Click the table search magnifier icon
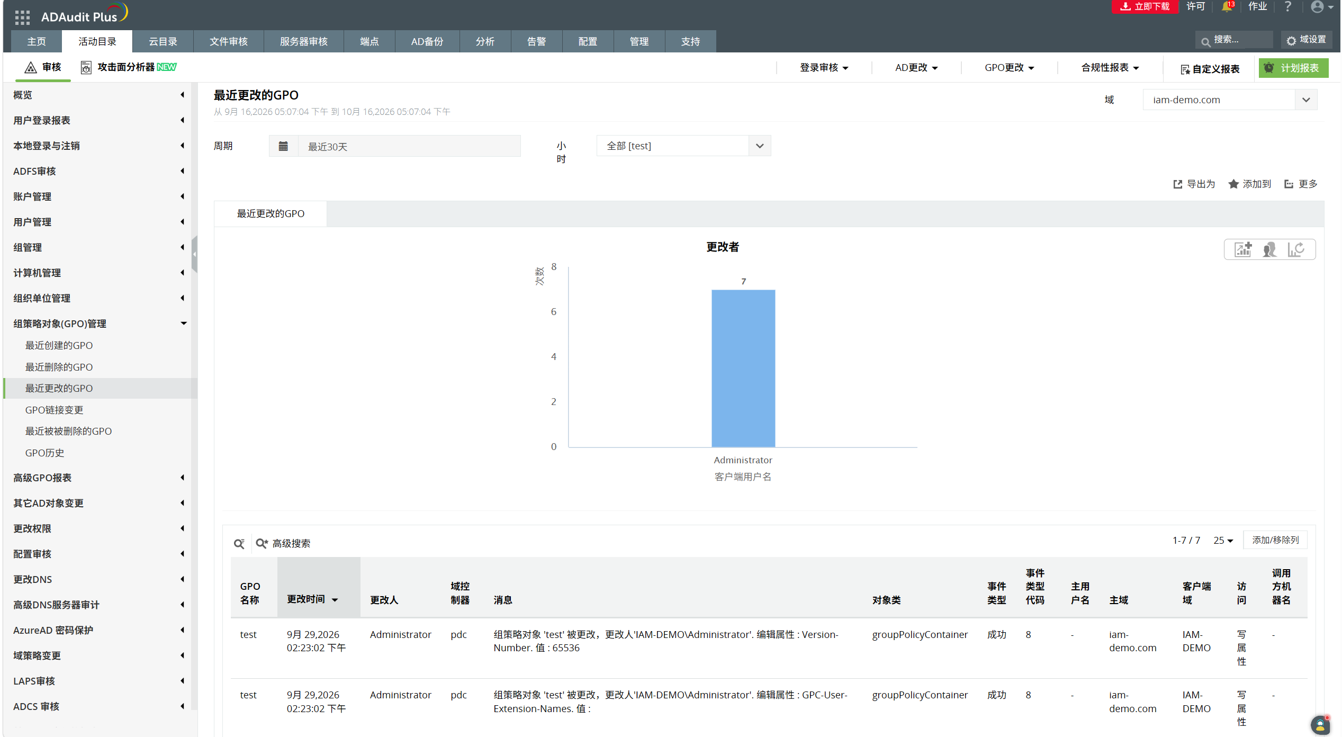1342x737 pixels. coord(239,543)
